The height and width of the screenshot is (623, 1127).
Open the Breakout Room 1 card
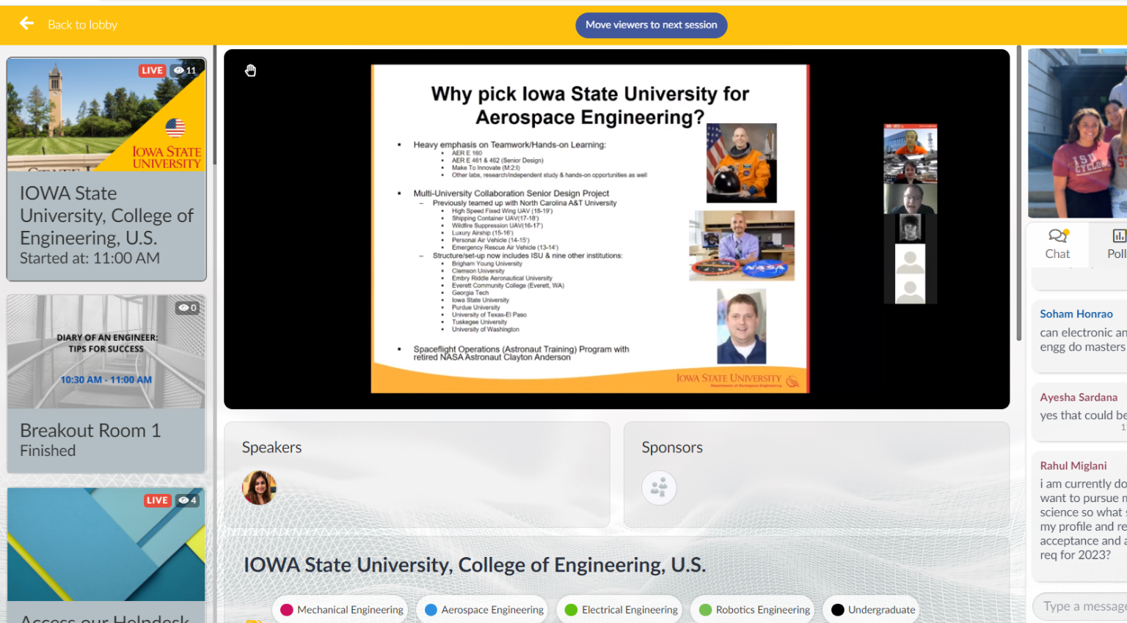pos(106,384)
